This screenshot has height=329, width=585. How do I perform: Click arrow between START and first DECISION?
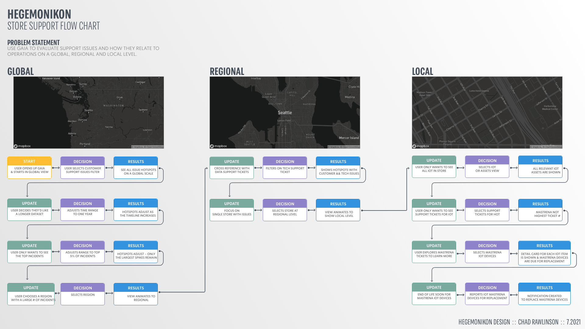pos(56,168)
